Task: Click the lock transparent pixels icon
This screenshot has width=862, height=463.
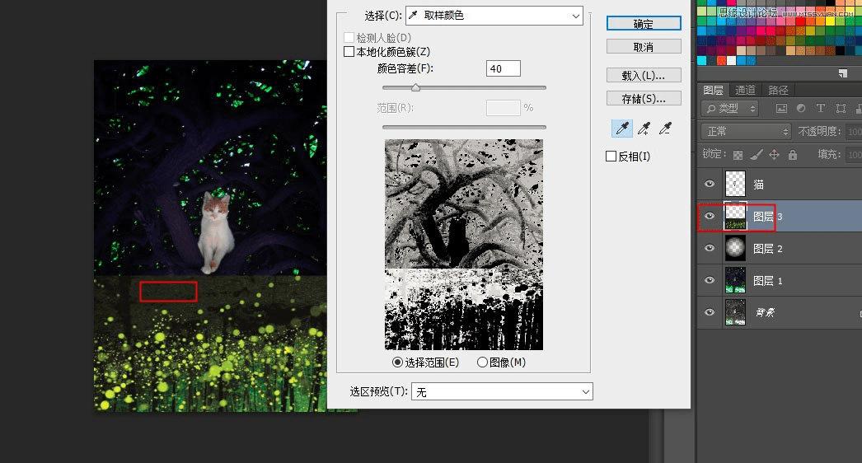Action: coord(738,155)
